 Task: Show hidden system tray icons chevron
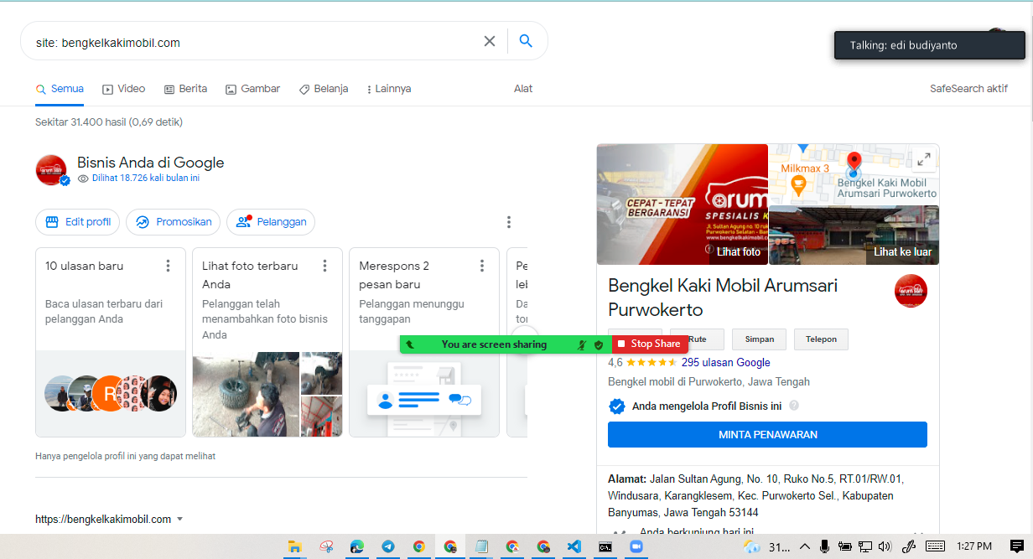coord(805,546)
